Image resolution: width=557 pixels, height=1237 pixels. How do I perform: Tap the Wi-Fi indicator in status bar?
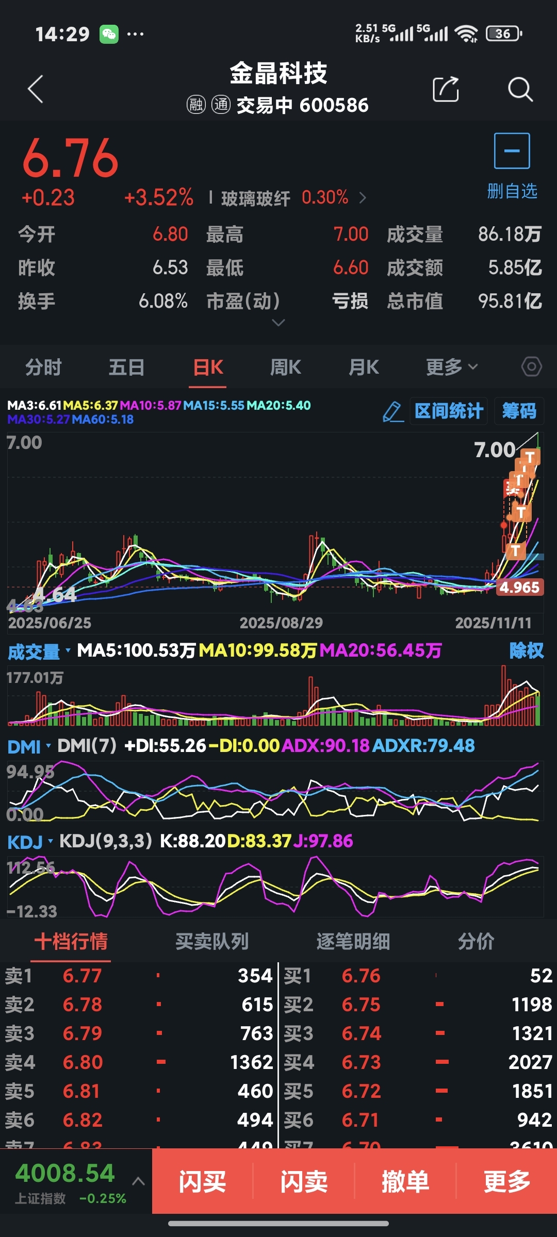click(466, 34)
